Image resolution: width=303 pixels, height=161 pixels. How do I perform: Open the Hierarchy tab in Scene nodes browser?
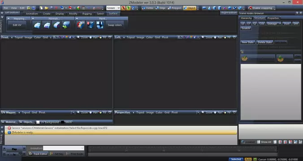click(246, 18)
